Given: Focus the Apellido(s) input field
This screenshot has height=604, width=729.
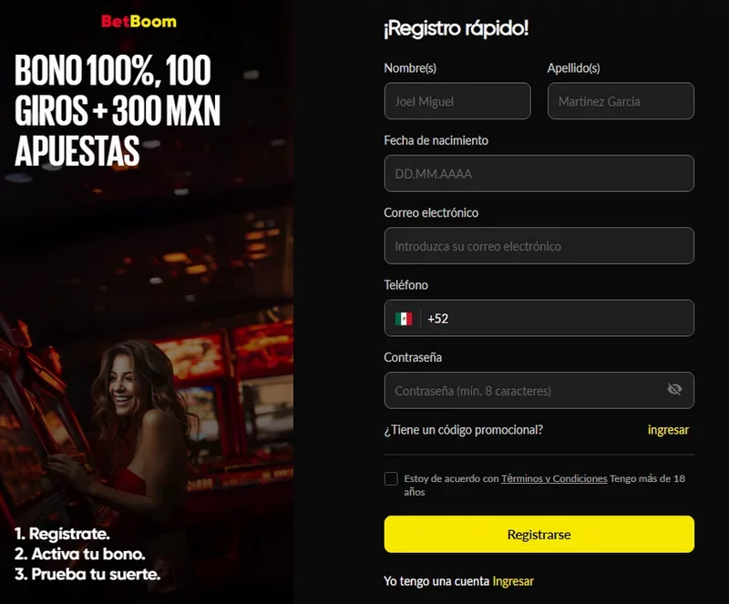Looking at the screenshot, I should (x=621, y=101).
